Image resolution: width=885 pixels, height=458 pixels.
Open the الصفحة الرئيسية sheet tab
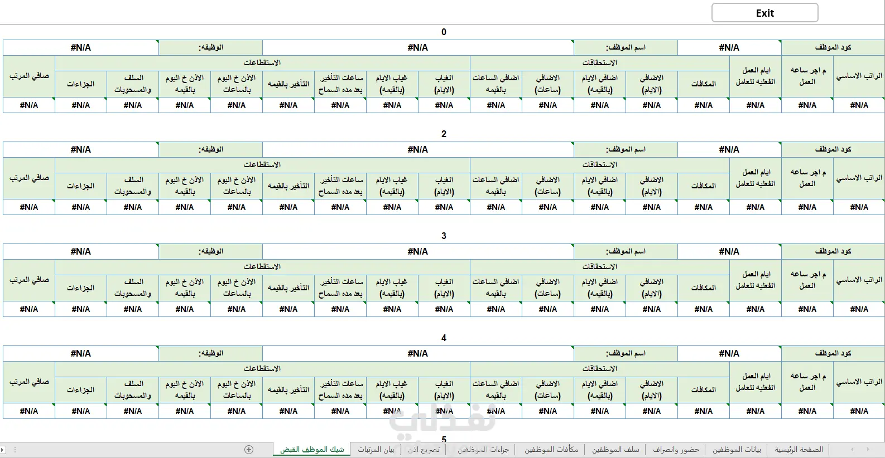[x=799, y=450]
